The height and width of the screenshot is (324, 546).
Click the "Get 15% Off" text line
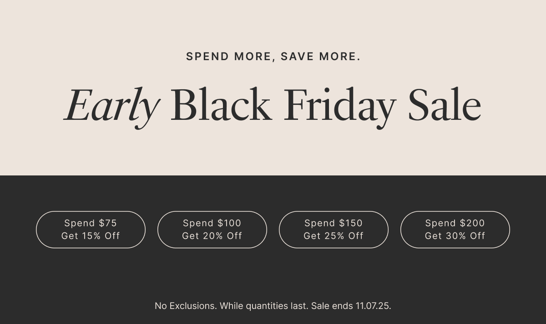91,236
